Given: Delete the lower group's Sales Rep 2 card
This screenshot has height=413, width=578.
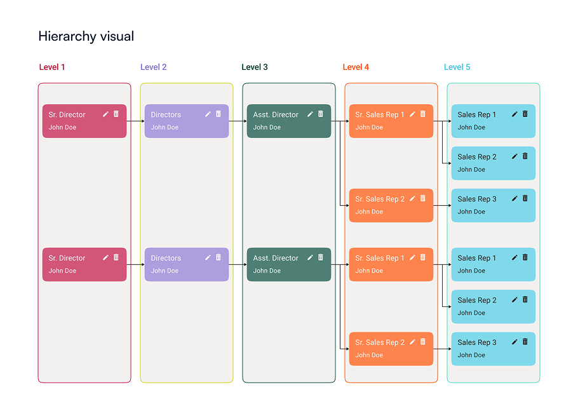Looking at the screenshot, I should point(525,299).
